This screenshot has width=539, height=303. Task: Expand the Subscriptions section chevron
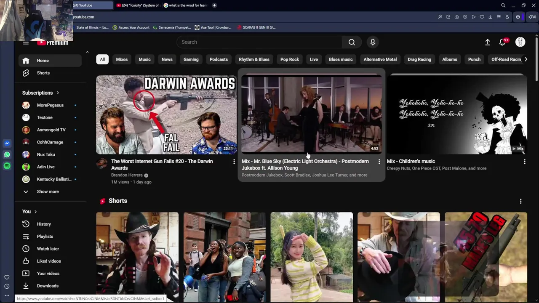click(x=58, y=93)
